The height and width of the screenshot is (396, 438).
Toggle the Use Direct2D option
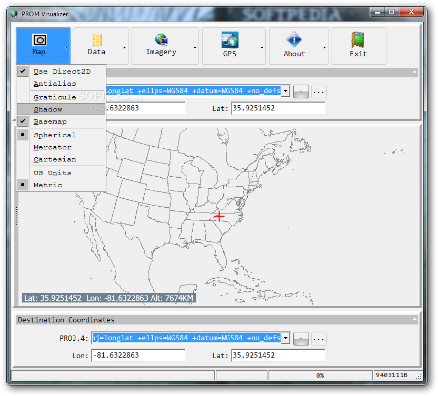pos(61,72)
